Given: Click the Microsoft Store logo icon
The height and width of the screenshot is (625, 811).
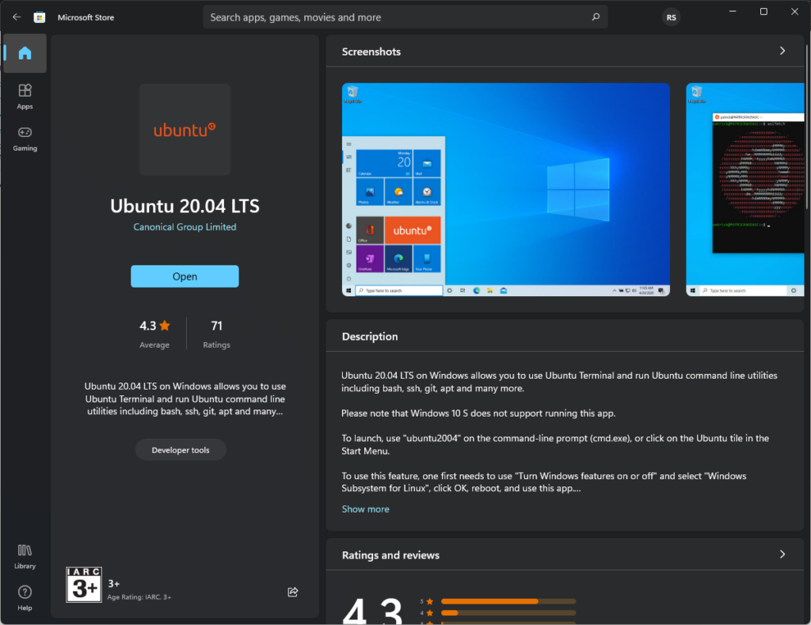Looking at the screenshot, I should point(40,17).
